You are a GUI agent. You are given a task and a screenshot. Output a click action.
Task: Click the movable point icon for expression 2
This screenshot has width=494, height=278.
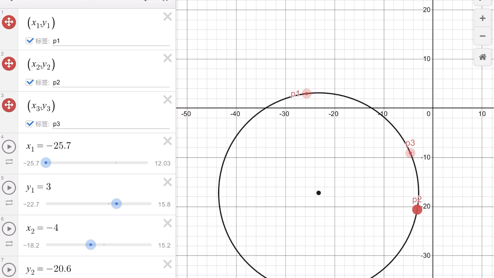tap(9, 63)
